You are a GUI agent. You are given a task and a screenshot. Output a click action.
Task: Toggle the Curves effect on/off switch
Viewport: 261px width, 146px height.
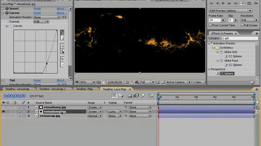[x=7, y=13]
